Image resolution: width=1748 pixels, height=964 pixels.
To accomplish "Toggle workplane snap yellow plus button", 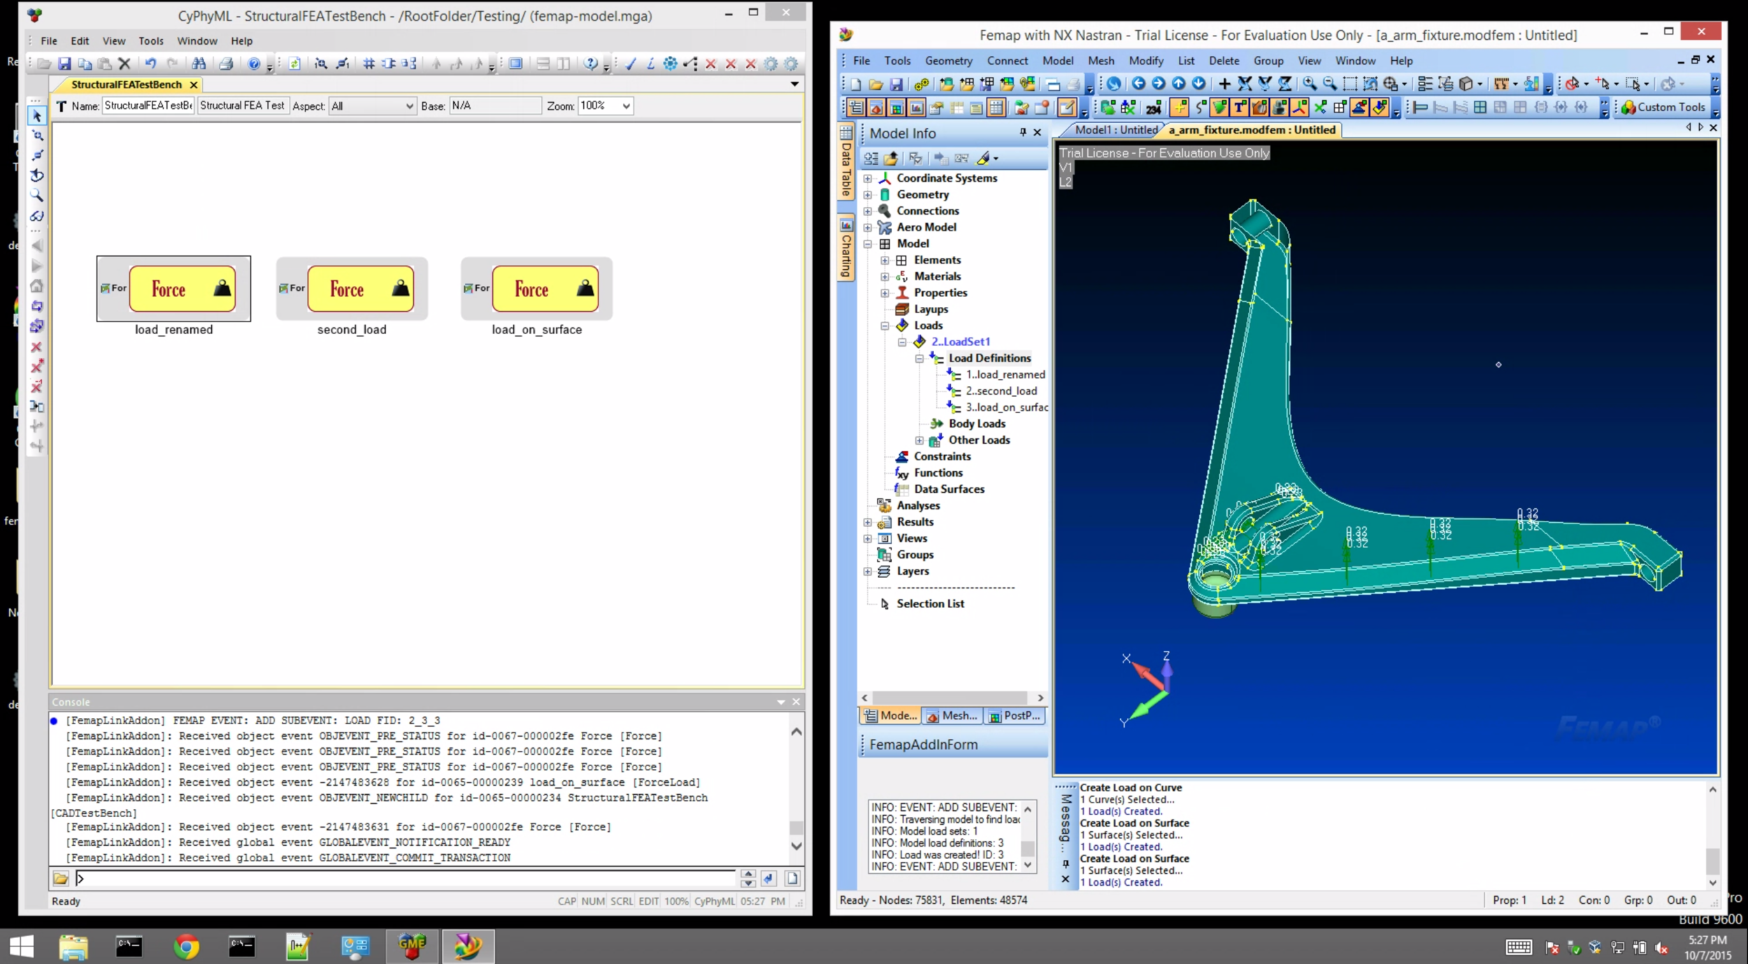I will point(1179,107).
